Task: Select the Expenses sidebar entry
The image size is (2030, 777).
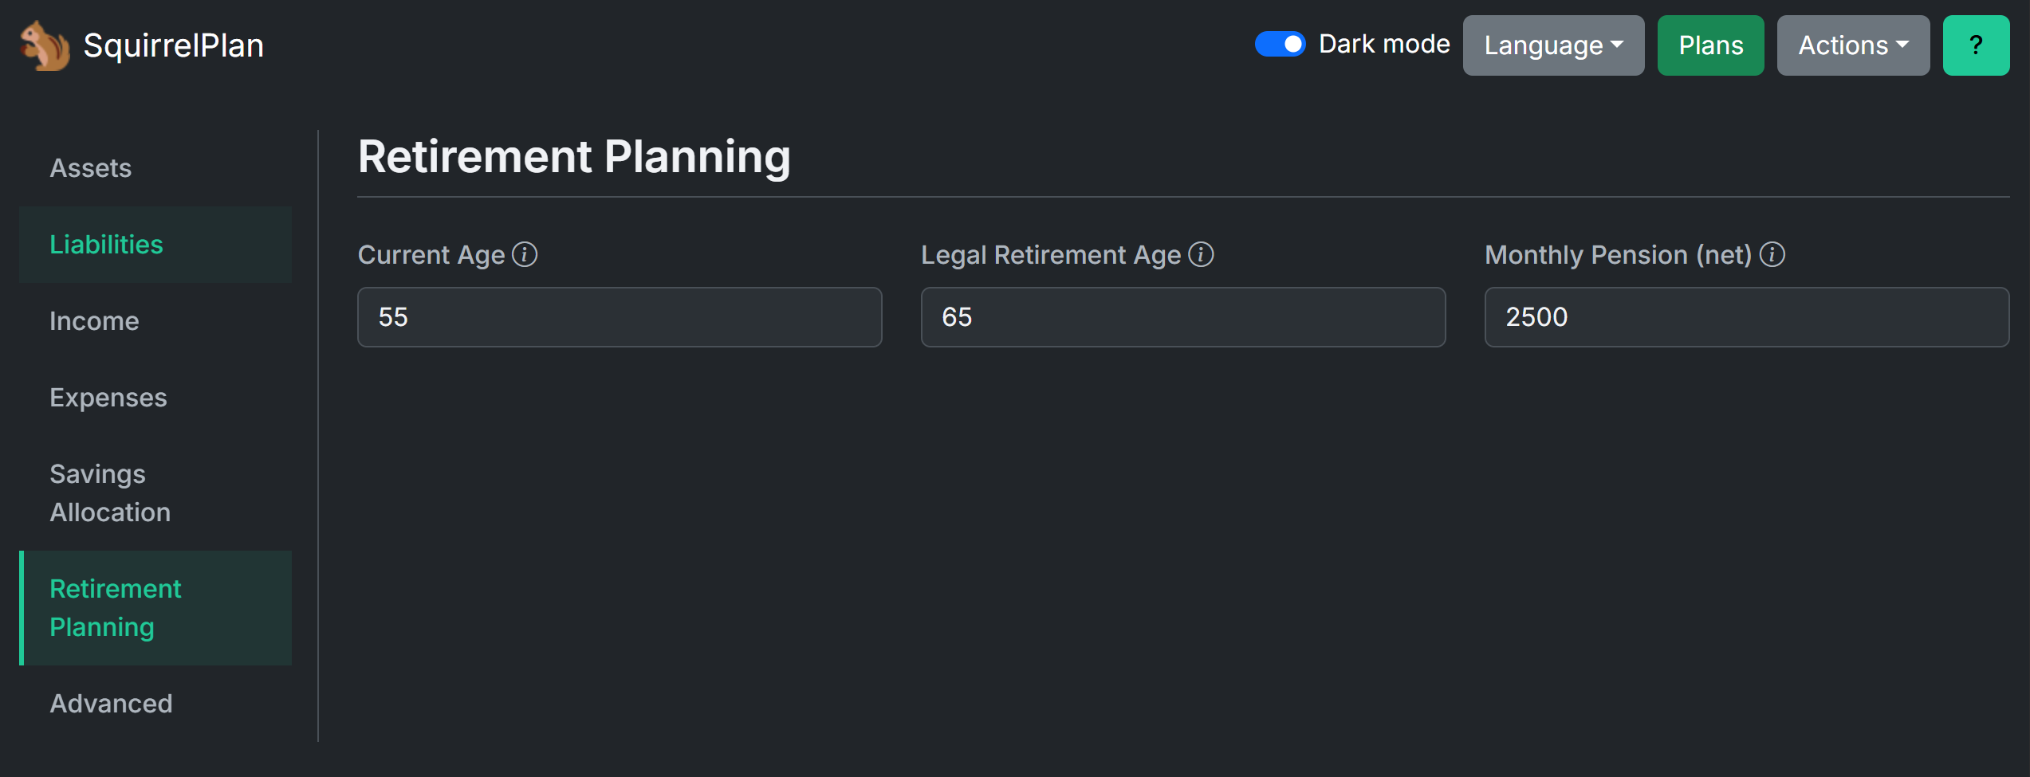Action: click(x=108, y=397)
